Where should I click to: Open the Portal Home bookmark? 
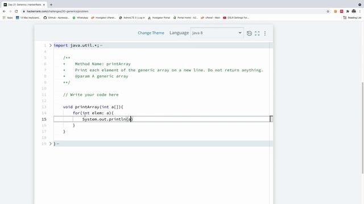pyautogui.click(x=185, y=18)
